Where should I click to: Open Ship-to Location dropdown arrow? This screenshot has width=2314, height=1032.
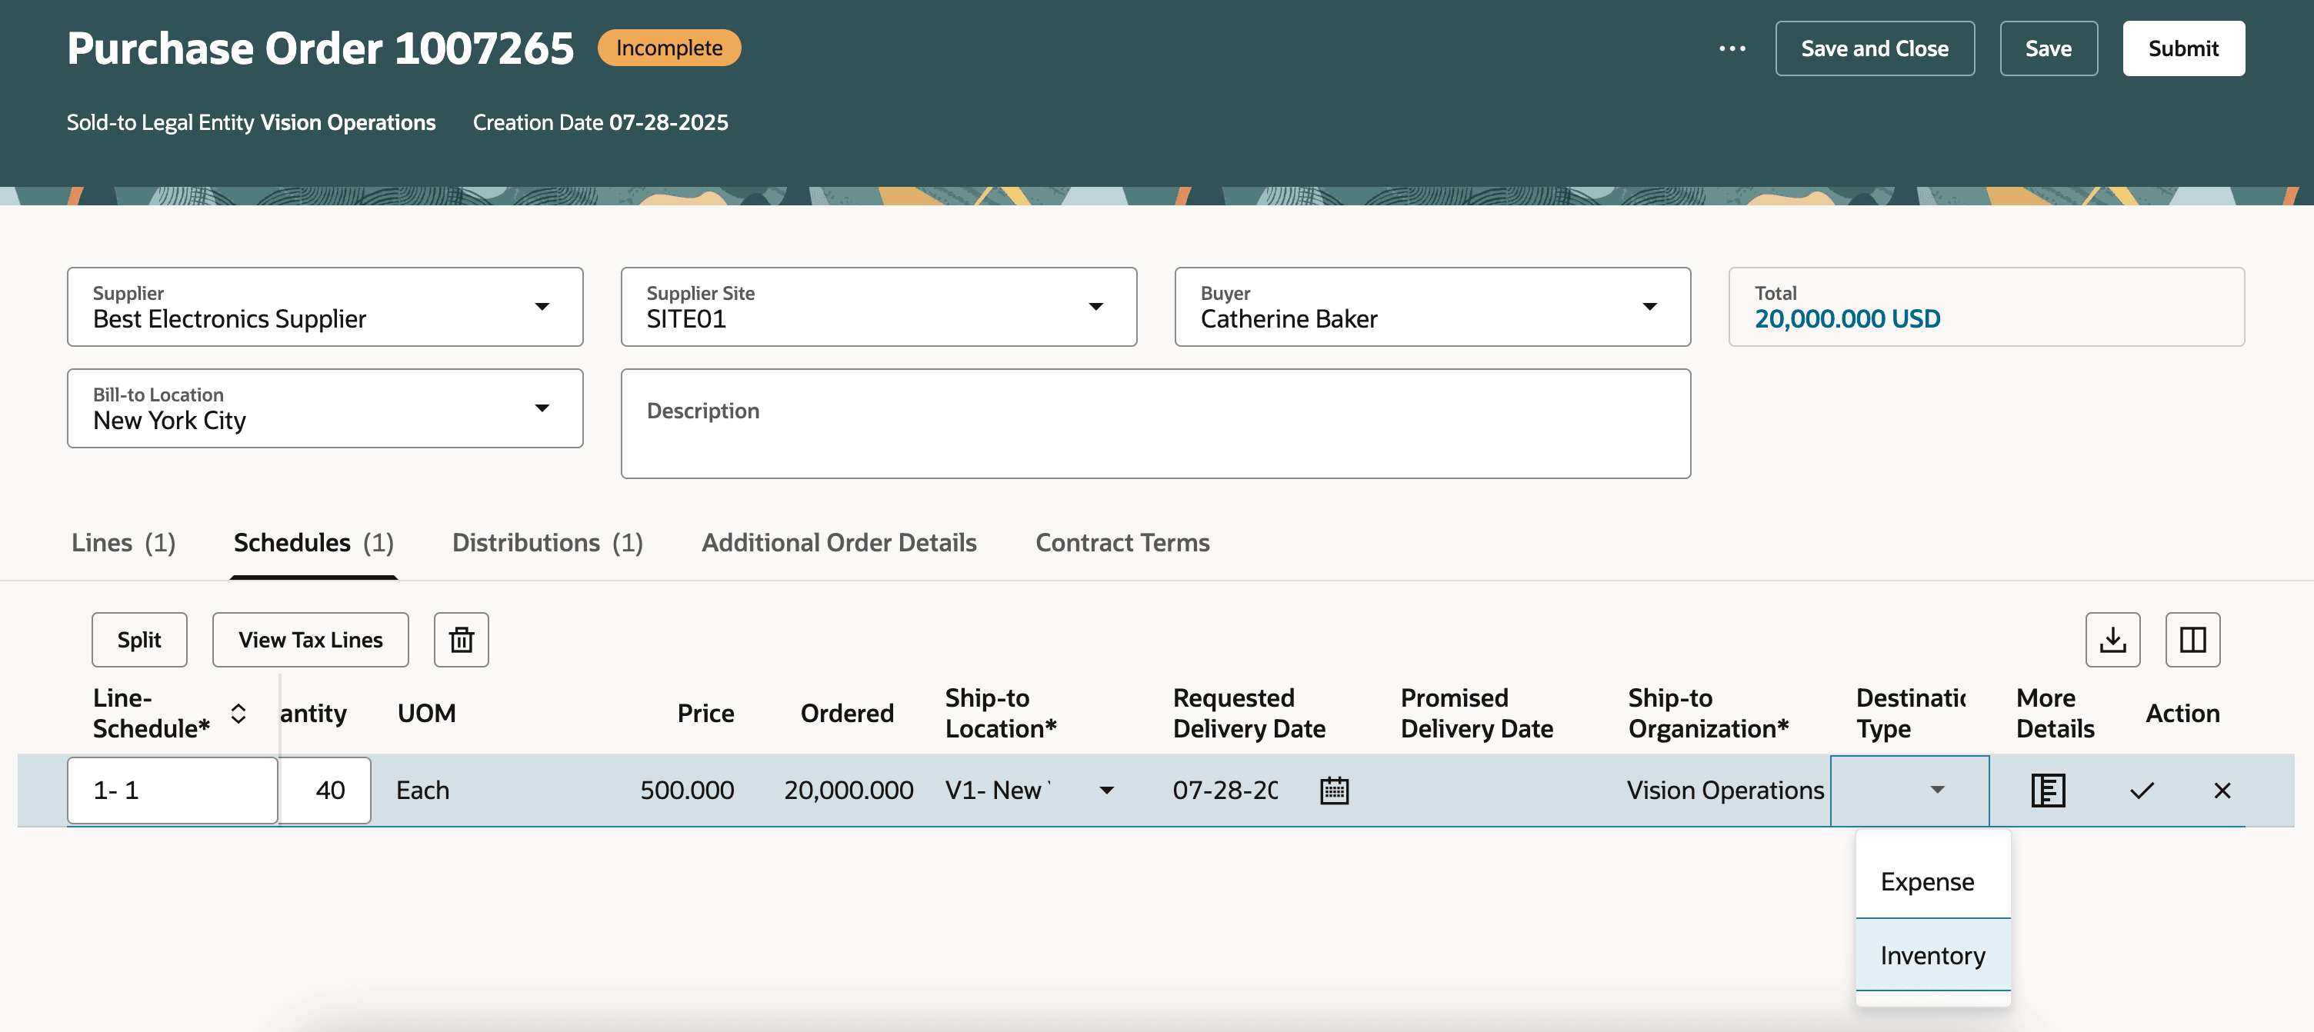point(1107,791)
